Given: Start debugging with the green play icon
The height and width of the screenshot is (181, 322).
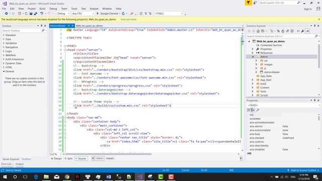Looking at the screenshot, I should [x=98, y=14].
